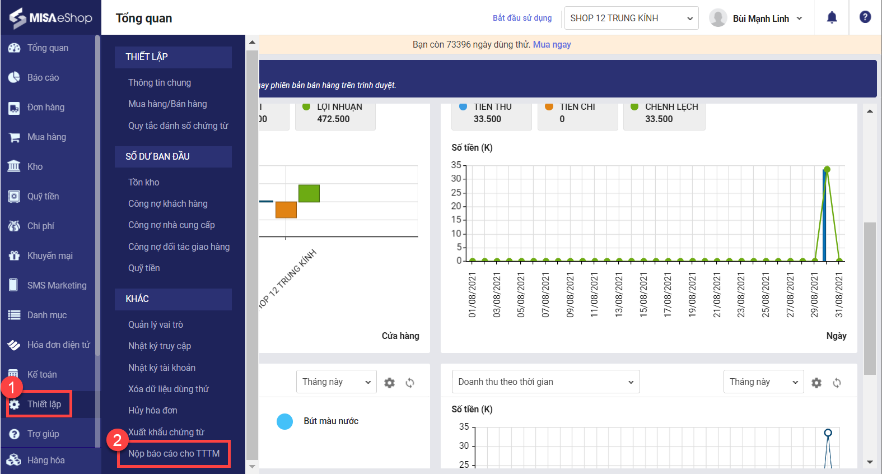882x474 pixels.
Task: Expand the SHOP 12 TRUNG KÍNH dropdown
Action: click(x=631, y=18)
